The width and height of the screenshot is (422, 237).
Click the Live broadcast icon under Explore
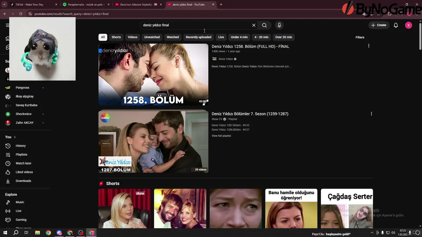tap(8, 211)
